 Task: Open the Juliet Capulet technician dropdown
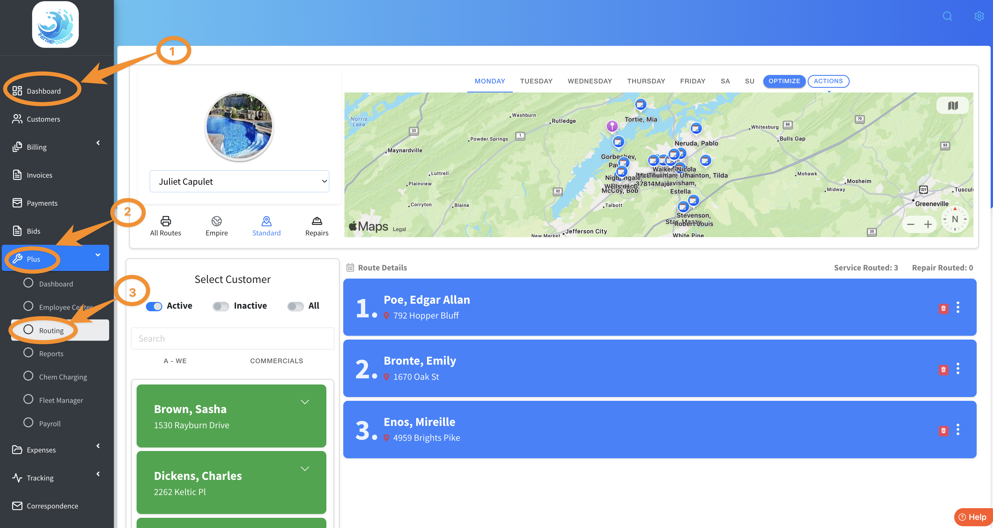(x=239, y=181)
